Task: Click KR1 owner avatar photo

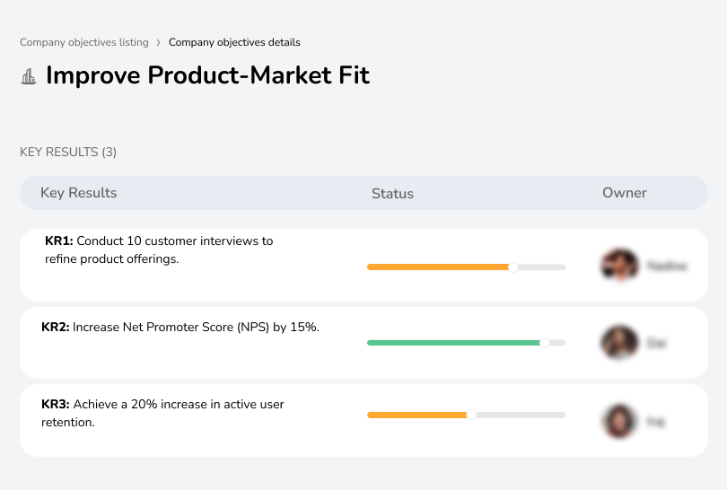Action: click(620, 266)
